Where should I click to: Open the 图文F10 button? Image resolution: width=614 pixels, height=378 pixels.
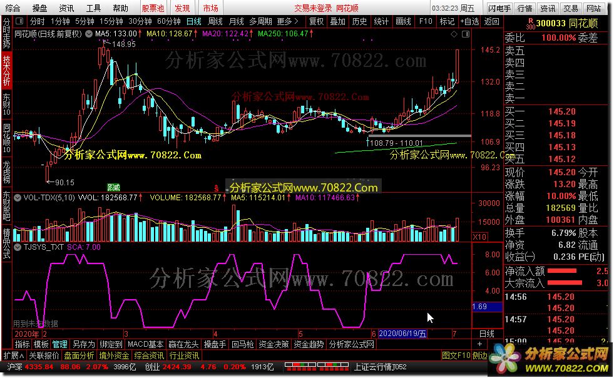tap(456, 355)
